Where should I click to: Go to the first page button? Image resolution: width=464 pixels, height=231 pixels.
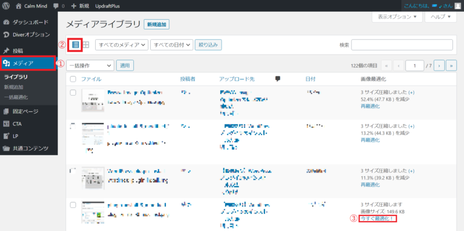point(386,66)
